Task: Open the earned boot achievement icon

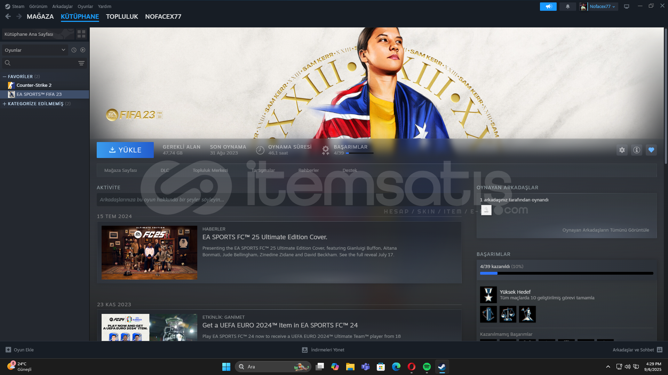Action: coord(488,314)
